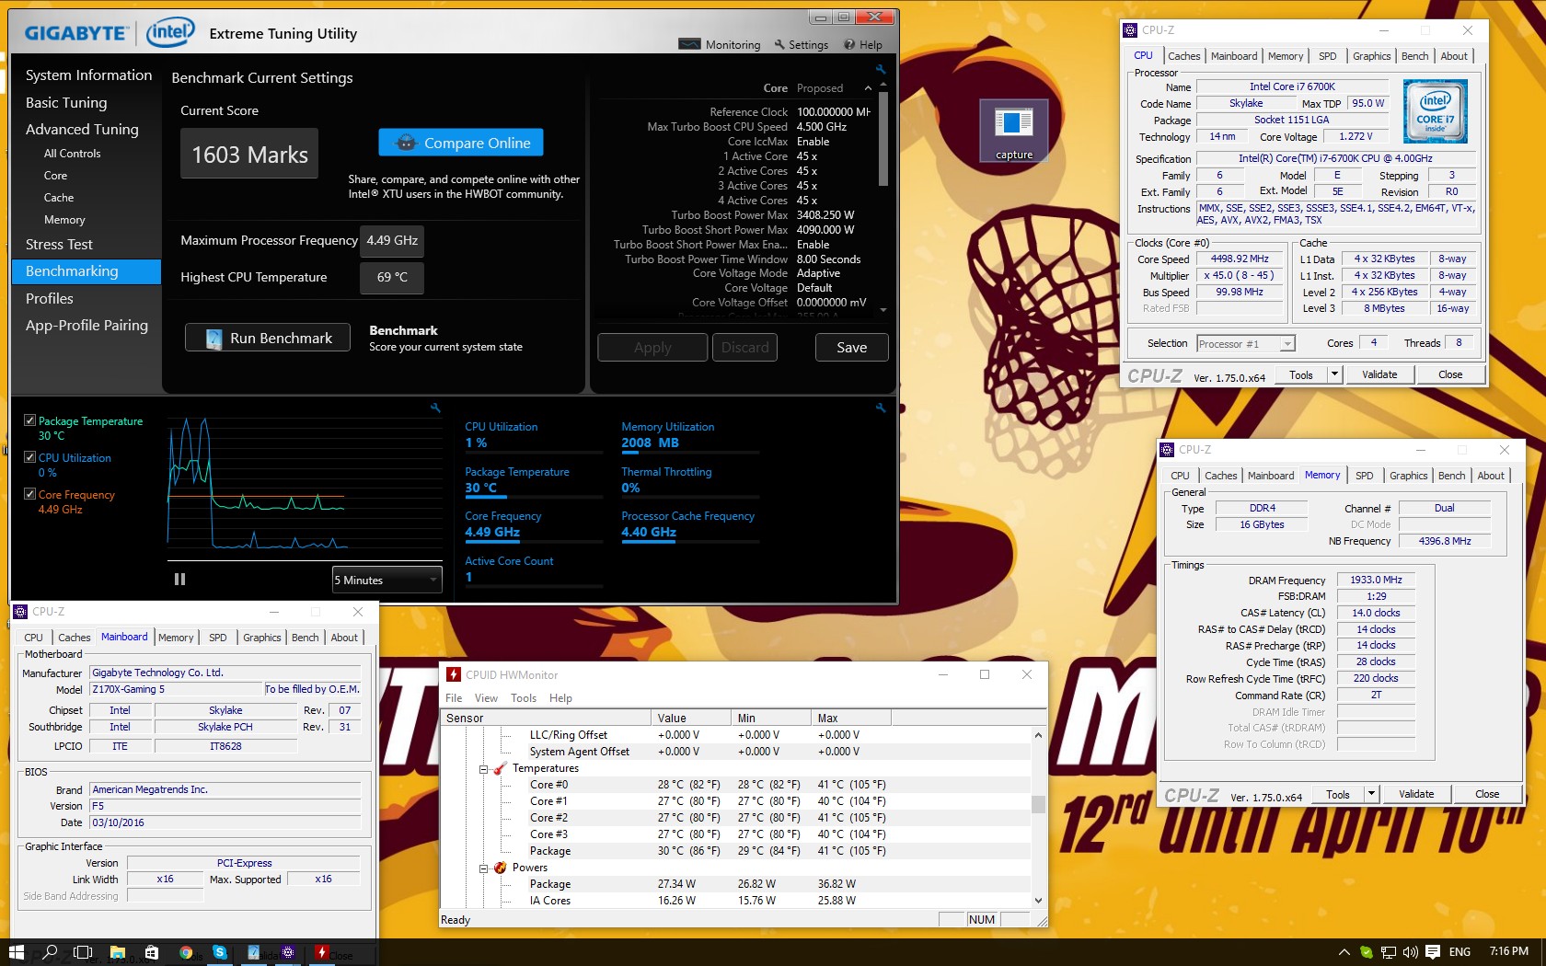
Task: Click taskbar clock showing 7:16 PM
Action: pos(1508,951)
